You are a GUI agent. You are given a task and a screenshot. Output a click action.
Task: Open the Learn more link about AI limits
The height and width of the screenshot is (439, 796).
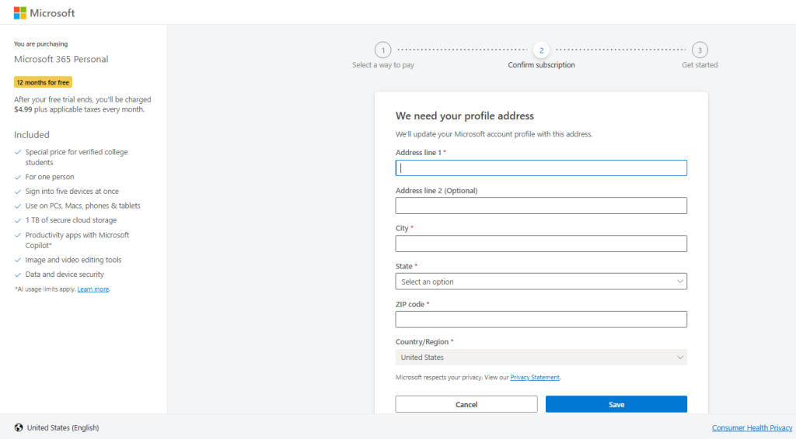tap(93, 289)
